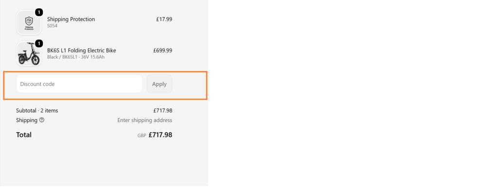Viewport: 498px width, 190px height.
Task: Click the Enter shipping address text
Action: pos(145,120)
